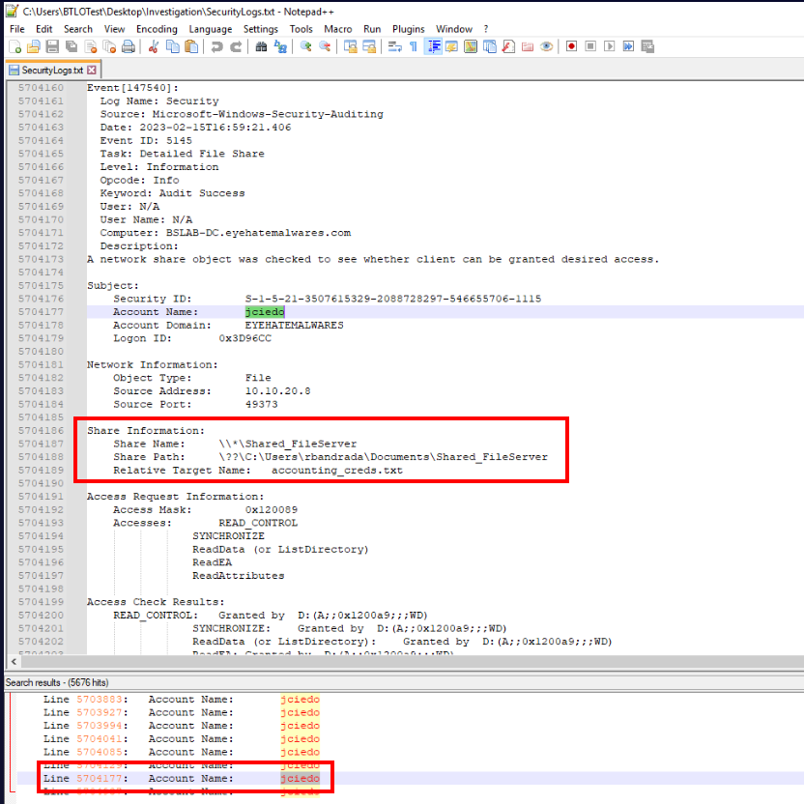Open Folder as Workspace icon
Viewport: 804px width, 804px height.
(x=528, y=46)
